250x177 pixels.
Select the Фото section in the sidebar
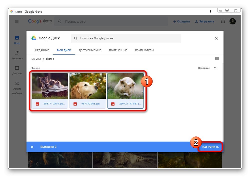pos(16,40)
